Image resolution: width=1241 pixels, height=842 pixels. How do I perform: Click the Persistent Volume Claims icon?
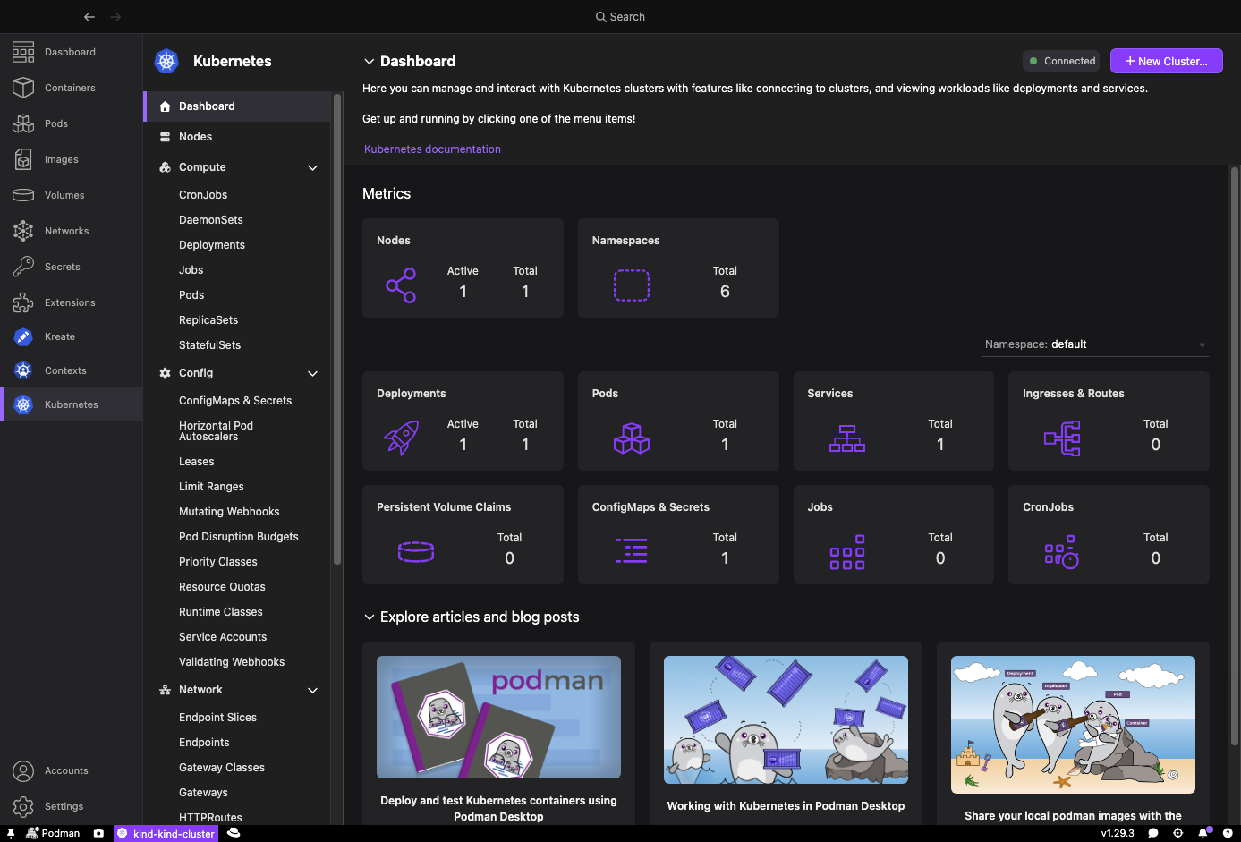tap(416, 552)
